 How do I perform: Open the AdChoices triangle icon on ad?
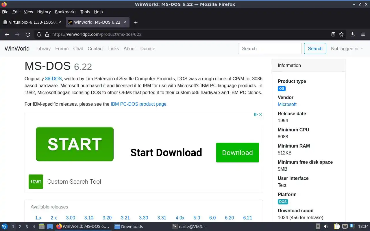[x=256, y=114]
